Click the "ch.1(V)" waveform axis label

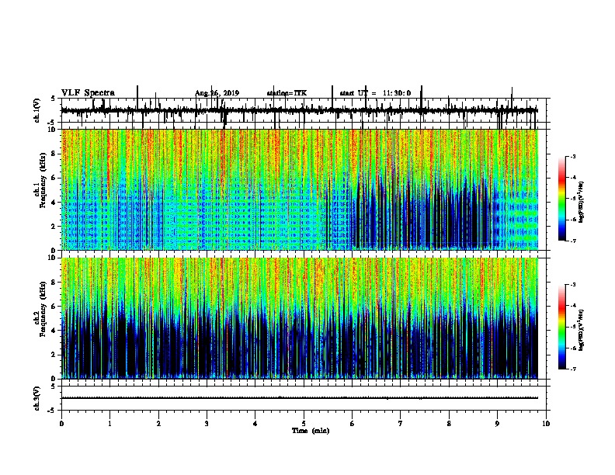click(37, 110)
